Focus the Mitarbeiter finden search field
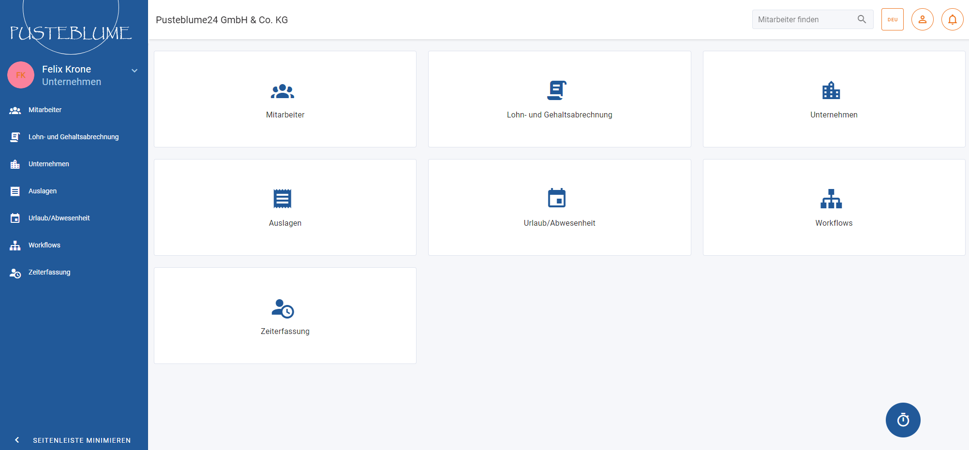 click(x=813, y=19)
